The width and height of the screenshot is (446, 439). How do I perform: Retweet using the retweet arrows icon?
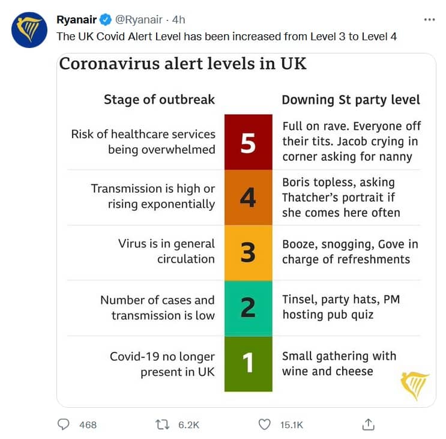tap(163, 425)
